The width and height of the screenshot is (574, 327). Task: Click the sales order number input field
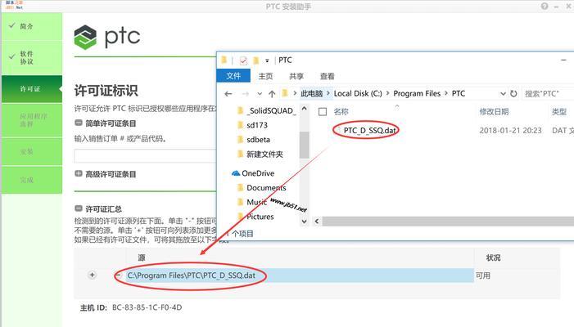pos(145,155)
